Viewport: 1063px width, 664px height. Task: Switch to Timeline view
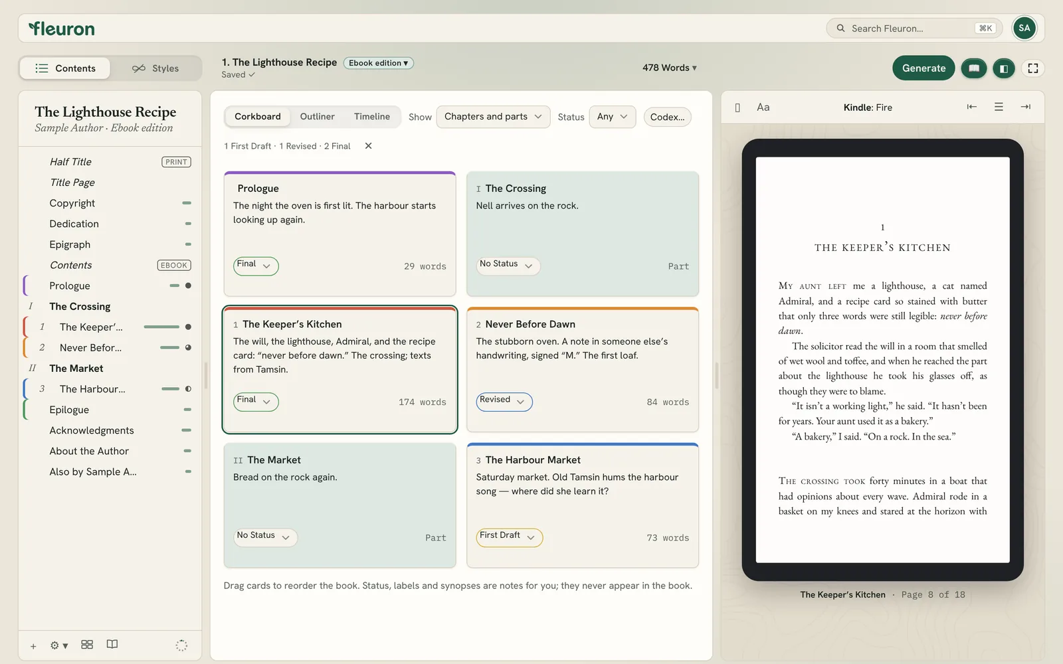(x=372, y=117)
